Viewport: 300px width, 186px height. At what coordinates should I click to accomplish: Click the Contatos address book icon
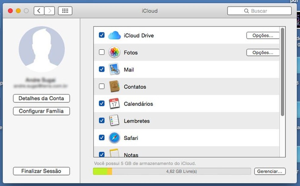click(114, 87)
